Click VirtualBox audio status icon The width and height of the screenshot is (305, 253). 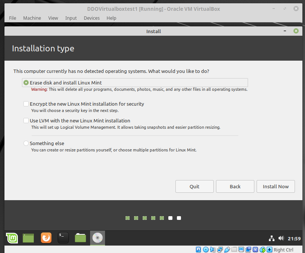pos(213,250)
